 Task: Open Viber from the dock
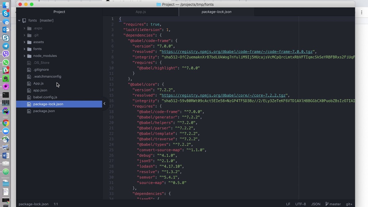click(x=5, y=54)
